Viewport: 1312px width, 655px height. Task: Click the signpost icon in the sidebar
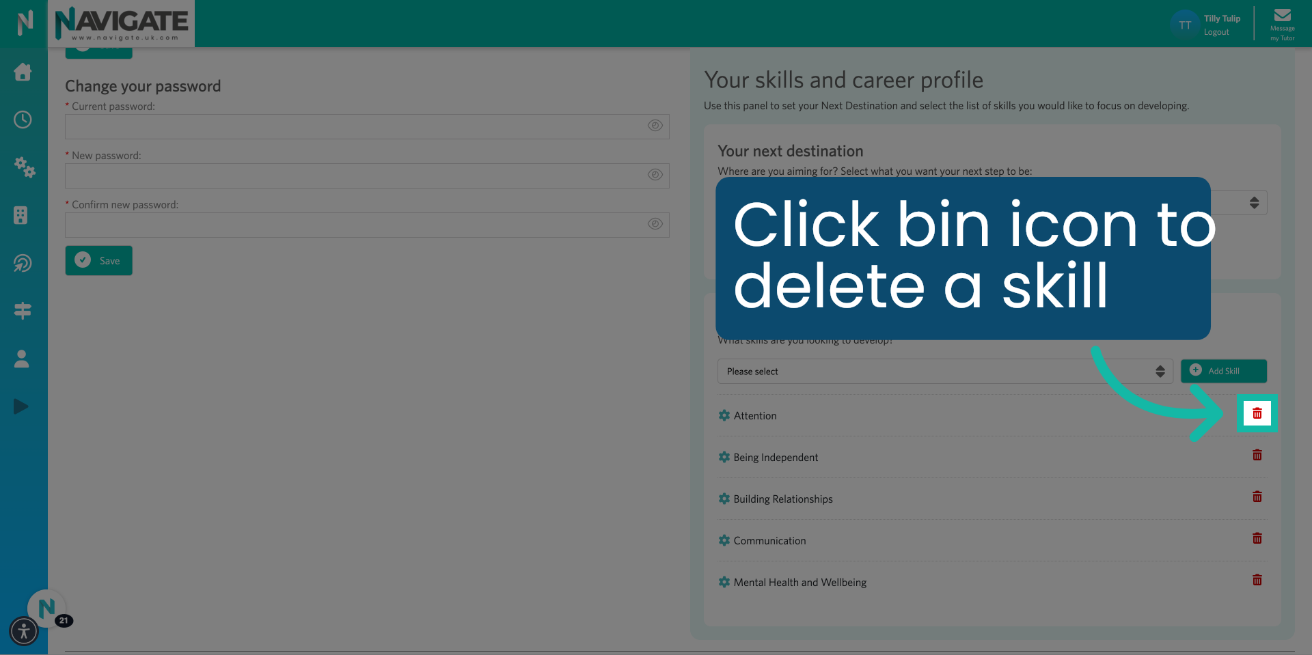point(23,311)
